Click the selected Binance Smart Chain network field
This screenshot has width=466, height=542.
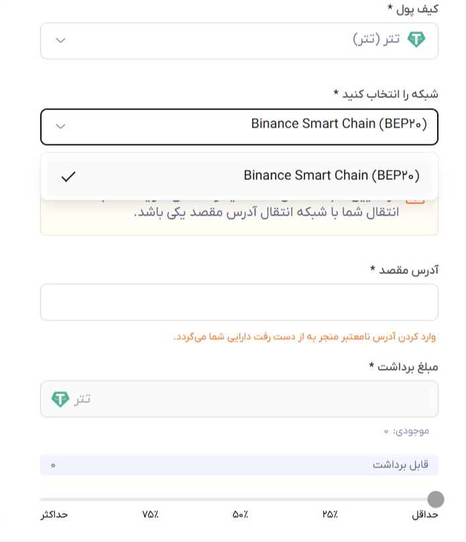tap(239, 127)
